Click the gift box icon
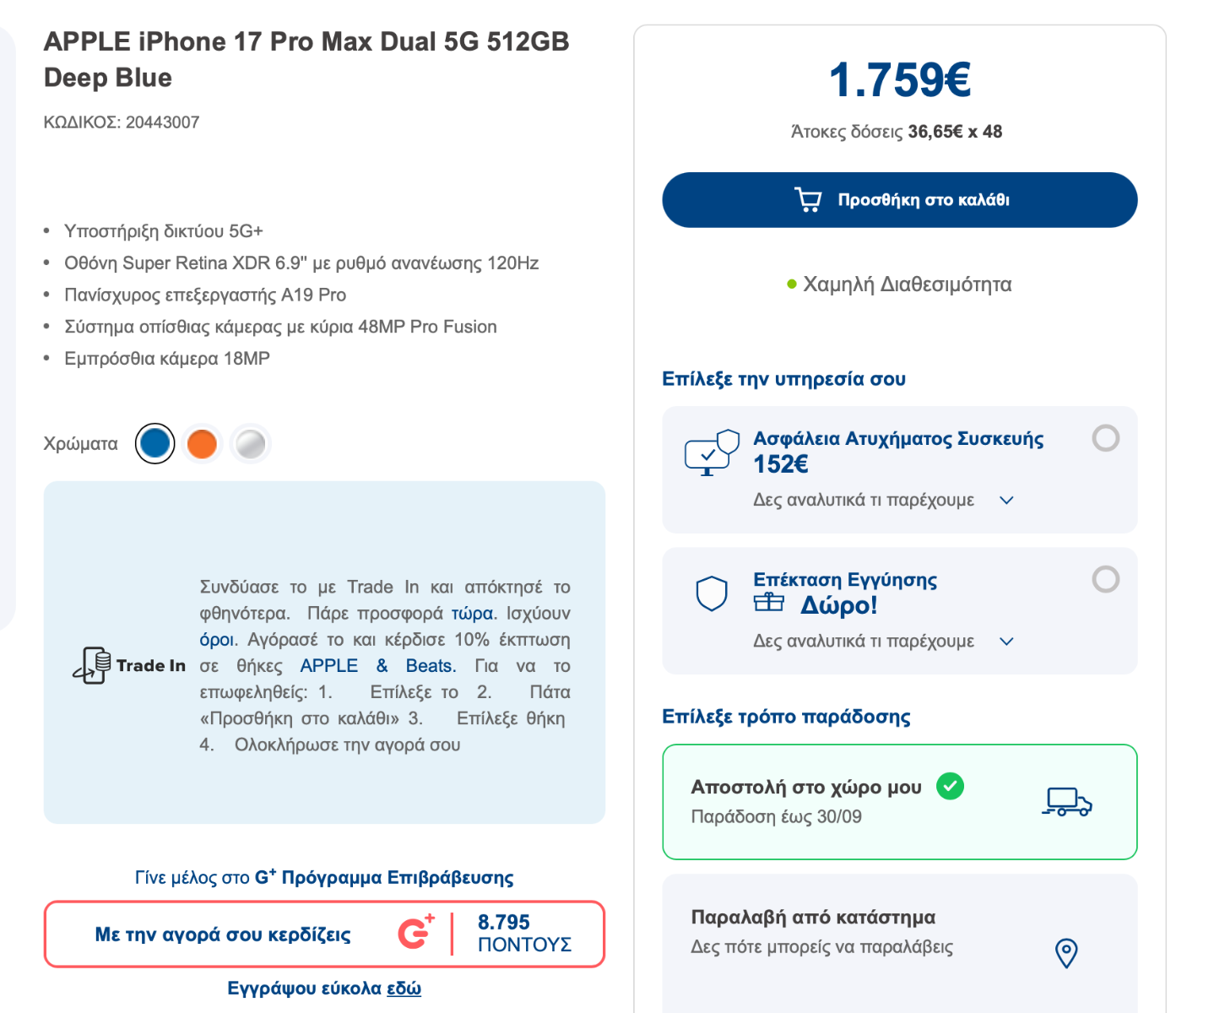The height and width of the screenshot is (1013, 1225). coord(769,603)
